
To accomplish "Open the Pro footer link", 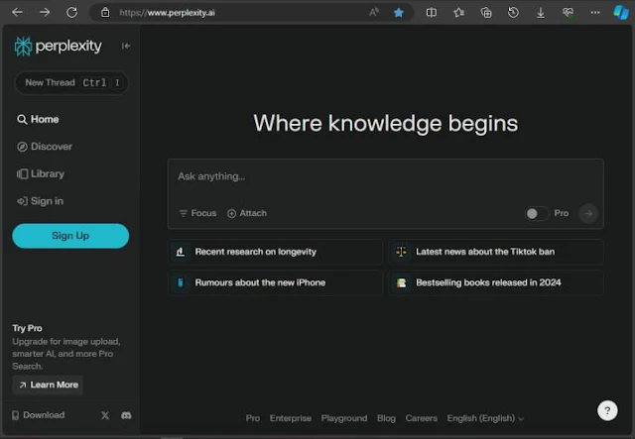I will click(253, 418).
